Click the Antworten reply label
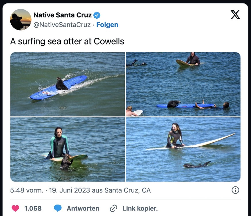The image size is (251, 216). click(83, 208)
